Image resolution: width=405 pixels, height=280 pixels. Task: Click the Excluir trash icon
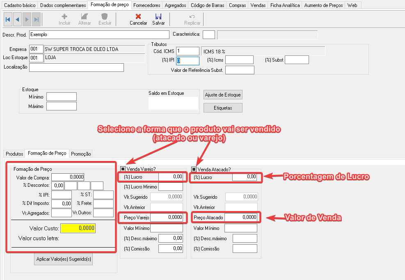105,17
